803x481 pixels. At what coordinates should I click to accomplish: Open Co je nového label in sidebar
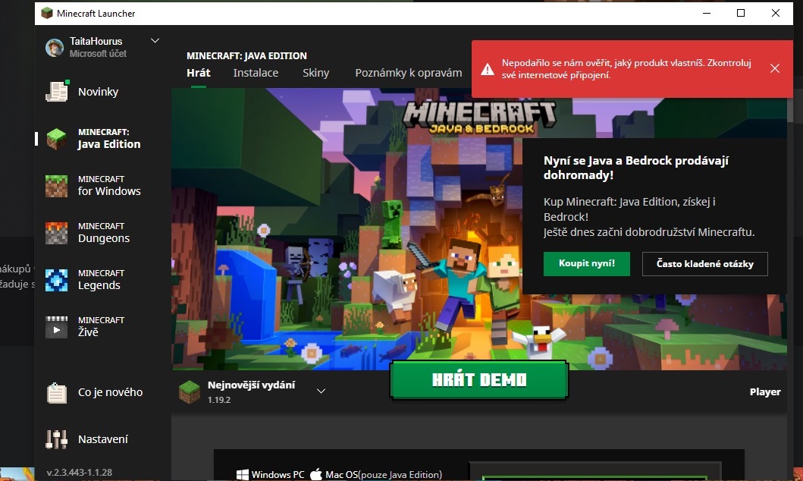(x=110, y=392)
